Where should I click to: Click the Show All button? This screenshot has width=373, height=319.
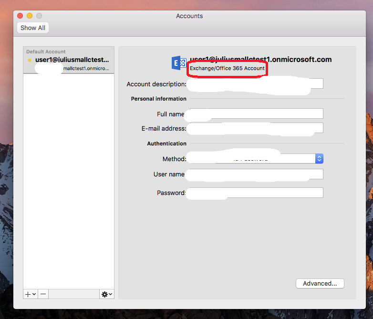pyautogui.click(x=33, y=28)
